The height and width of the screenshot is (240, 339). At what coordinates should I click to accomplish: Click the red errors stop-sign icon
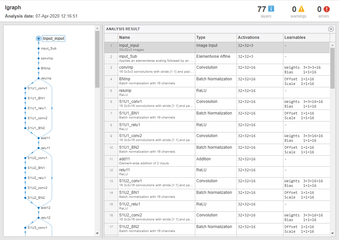tap(327, 9)
